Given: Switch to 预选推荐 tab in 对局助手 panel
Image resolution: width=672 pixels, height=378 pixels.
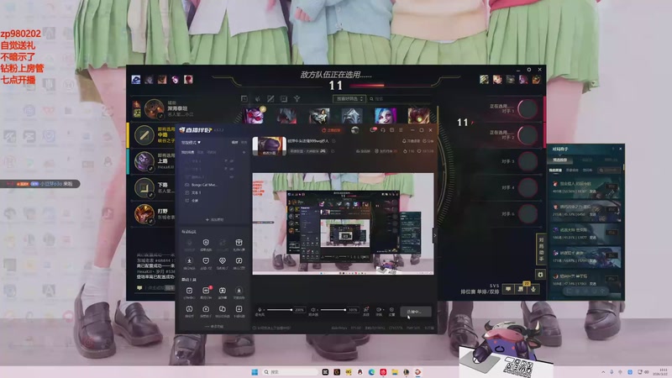Looking at the screenshot, I should (x=559, y=160).
